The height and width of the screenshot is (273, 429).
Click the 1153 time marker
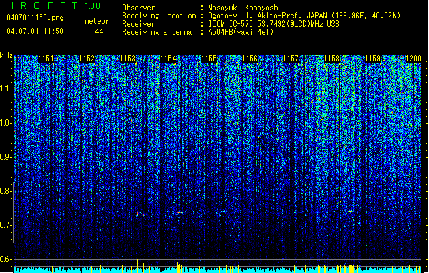pyautogui.click(x=128, y=59)
